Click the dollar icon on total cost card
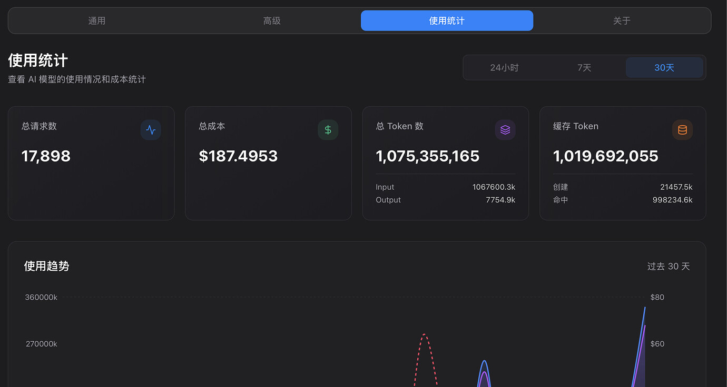This screenshot has width=727, height=387. pyautogui.click(x=328, y=130)
